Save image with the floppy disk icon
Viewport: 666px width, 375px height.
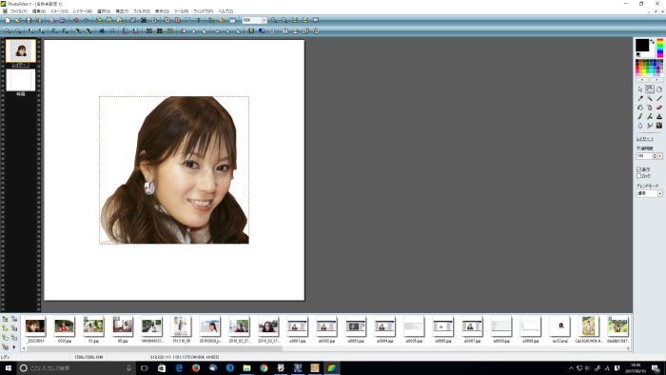(29, 20)
